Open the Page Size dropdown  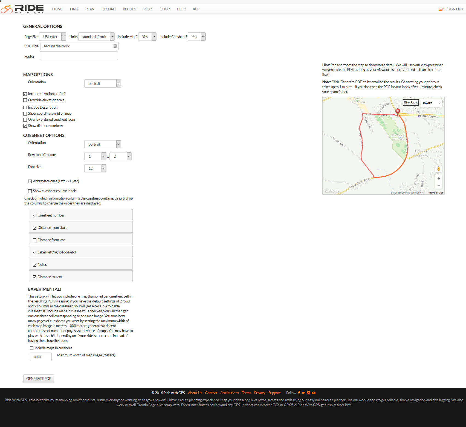[x=53, y=37]
